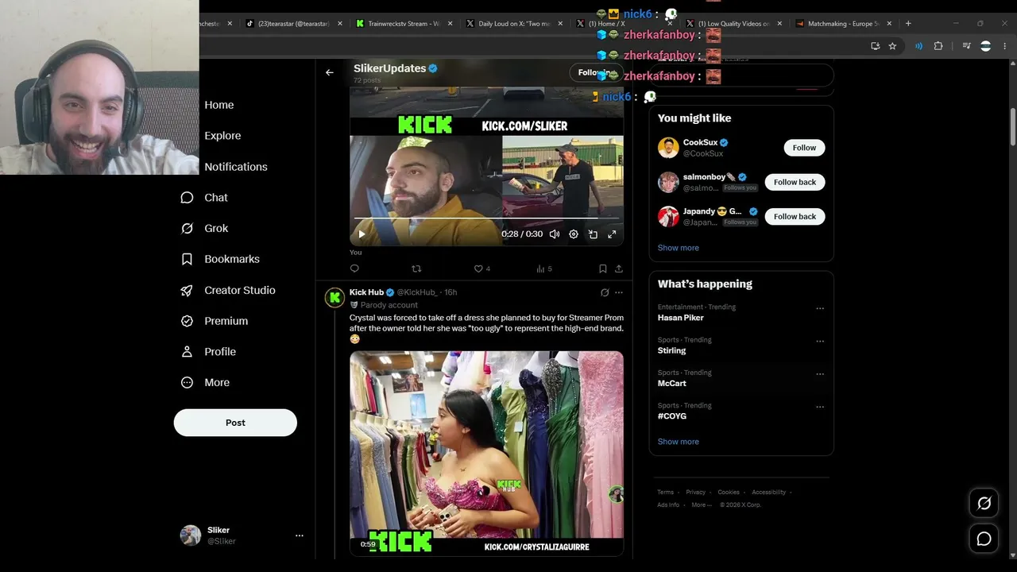Play the Sliker video
This screenshot has height=572, width=1017.
point(362,234)
